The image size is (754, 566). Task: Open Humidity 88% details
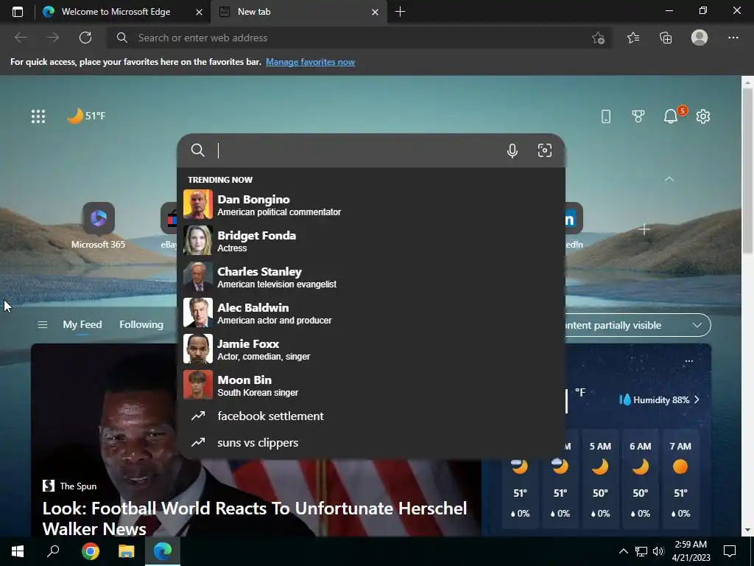(x=659, y=400)
